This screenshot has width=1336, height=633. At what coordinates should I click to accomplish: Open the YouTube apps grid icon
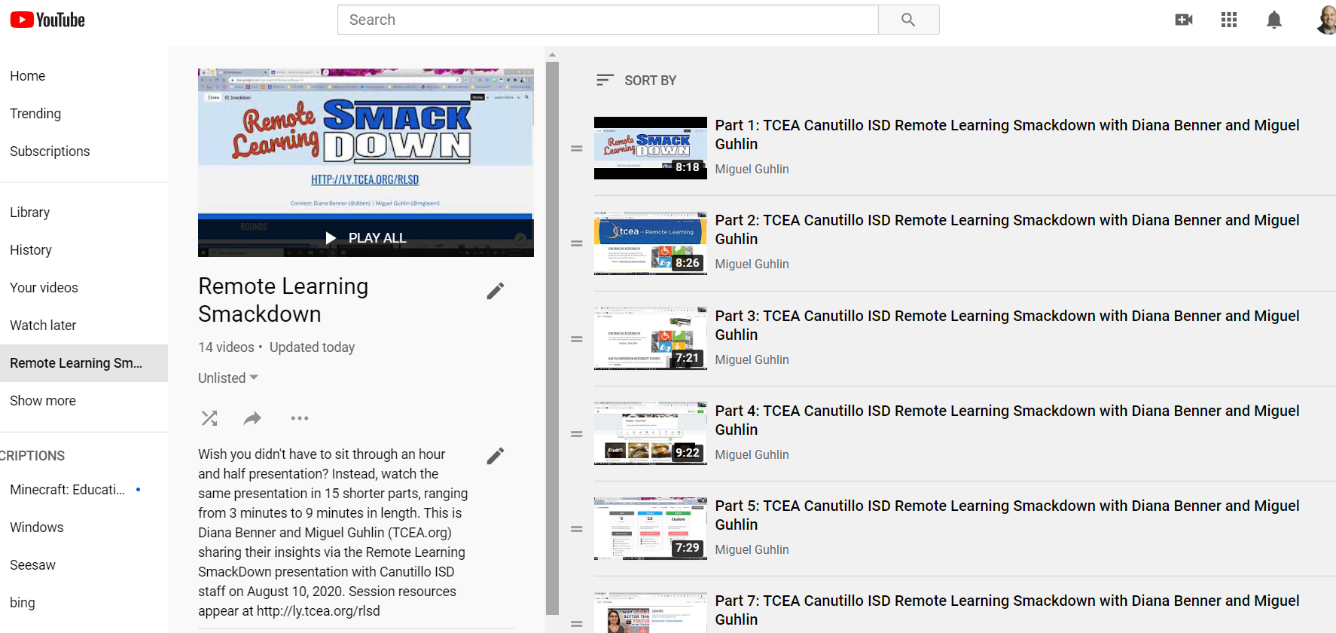[x=1229, y=20]
